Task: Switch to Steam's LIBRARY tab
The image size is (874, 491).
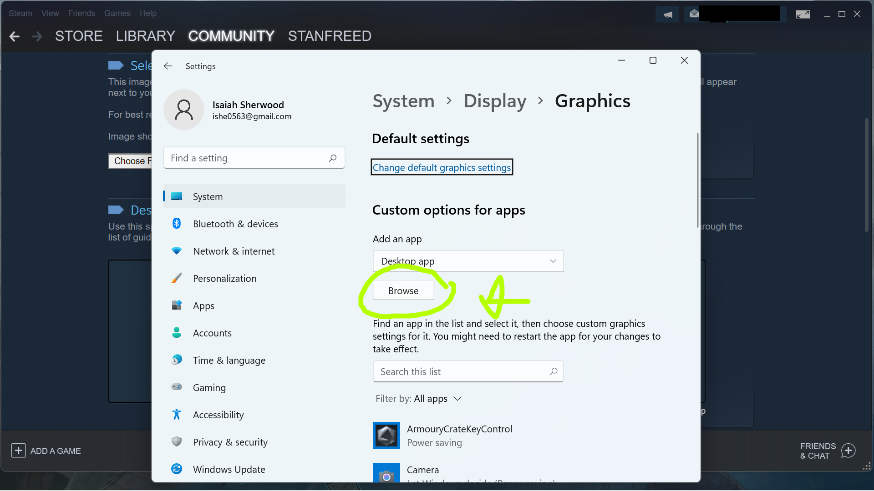Action: (x=145, y=36)
